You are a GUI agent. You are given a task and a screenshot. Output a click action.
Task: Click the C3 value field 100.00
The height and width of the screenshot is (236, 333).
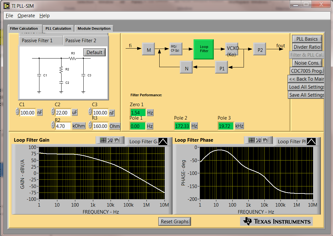100,113
